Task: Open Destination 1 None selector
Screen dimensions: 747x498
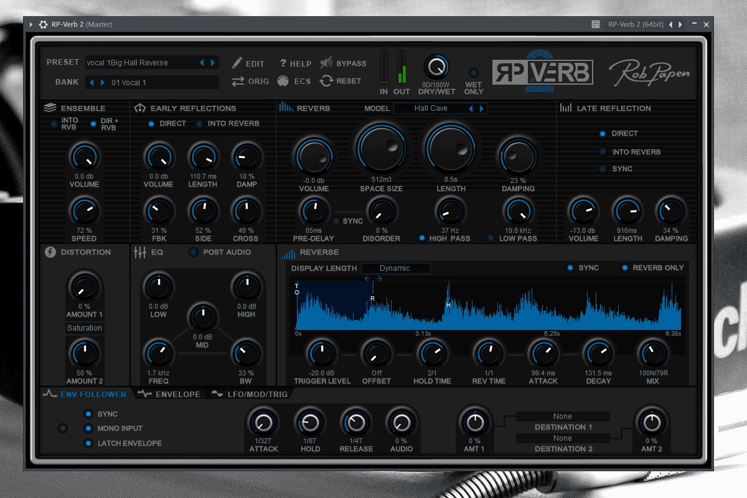Action: click(563, 416)
